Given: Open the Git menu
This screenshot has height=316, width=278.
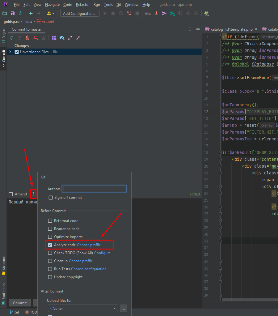Looking at the screenshot, I should (x=119, y=4).
